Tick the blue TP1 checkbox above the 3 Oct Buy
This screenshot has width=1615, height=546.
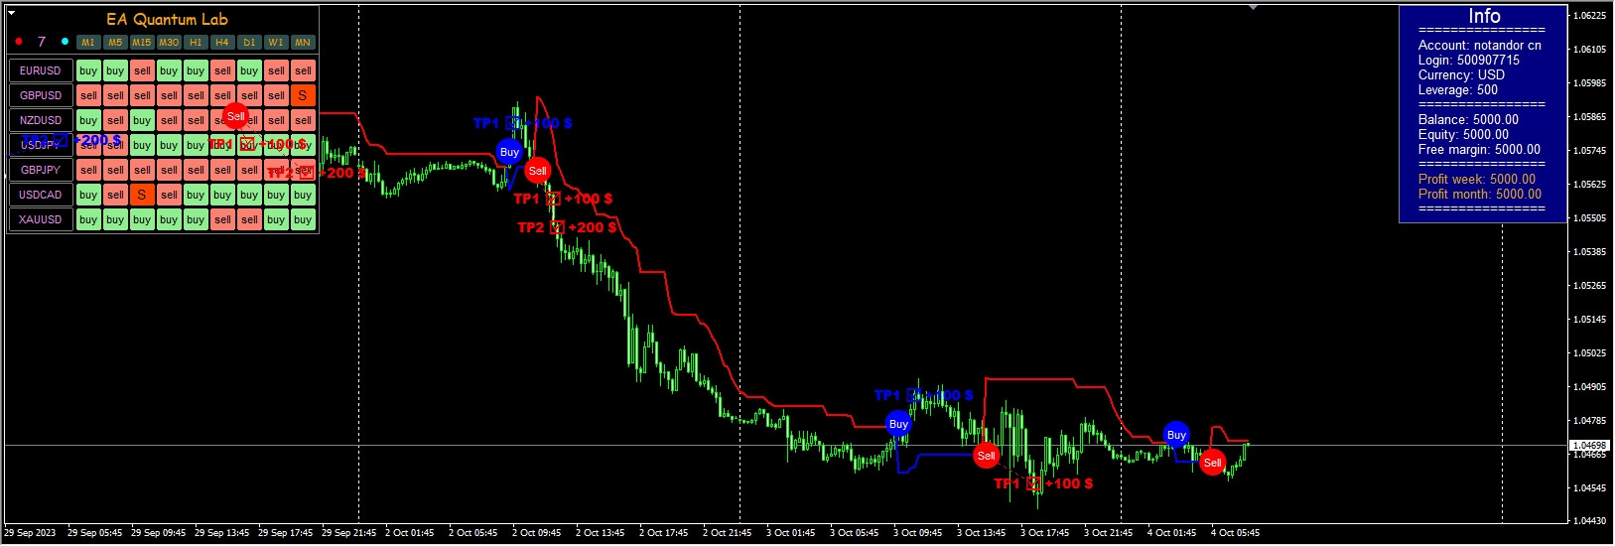(913, 395)
